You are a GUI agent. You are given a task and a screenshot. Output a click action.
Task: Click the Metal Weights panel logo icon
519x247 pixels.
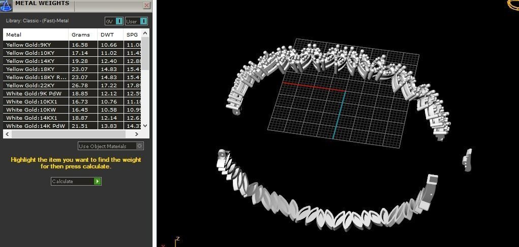click(6, 6)
